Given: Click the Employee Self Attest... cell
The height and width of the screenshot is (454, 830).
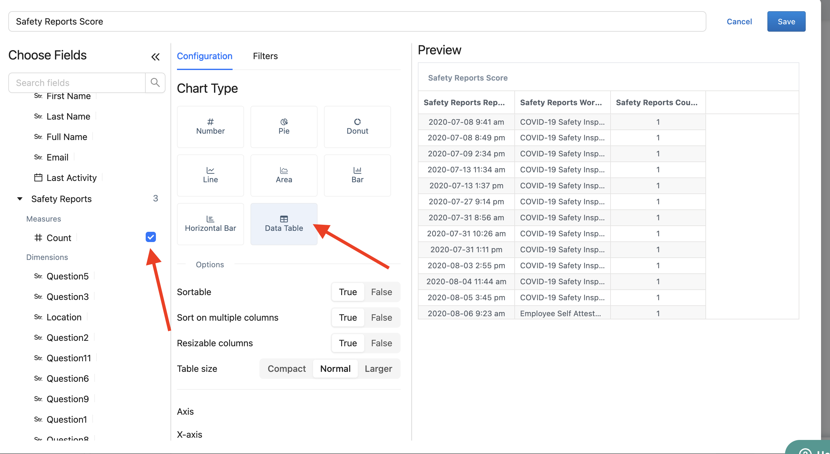Looking at the screenshot, I should point(562,313).
